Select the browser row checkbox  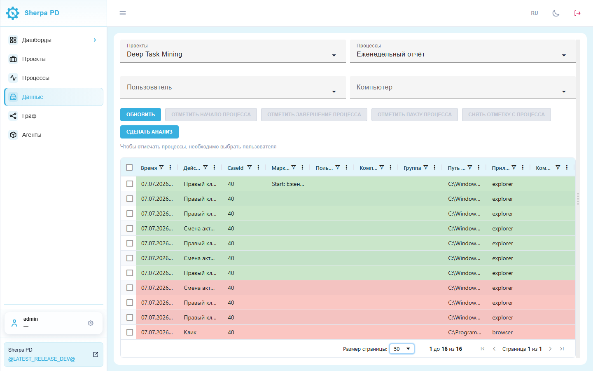click(130, 332)
